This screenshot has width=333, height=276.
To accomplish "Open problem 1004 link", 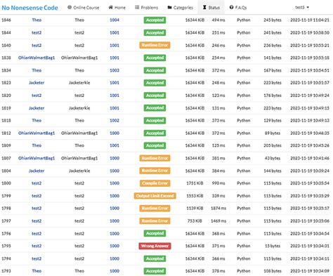I will (115, 20).
